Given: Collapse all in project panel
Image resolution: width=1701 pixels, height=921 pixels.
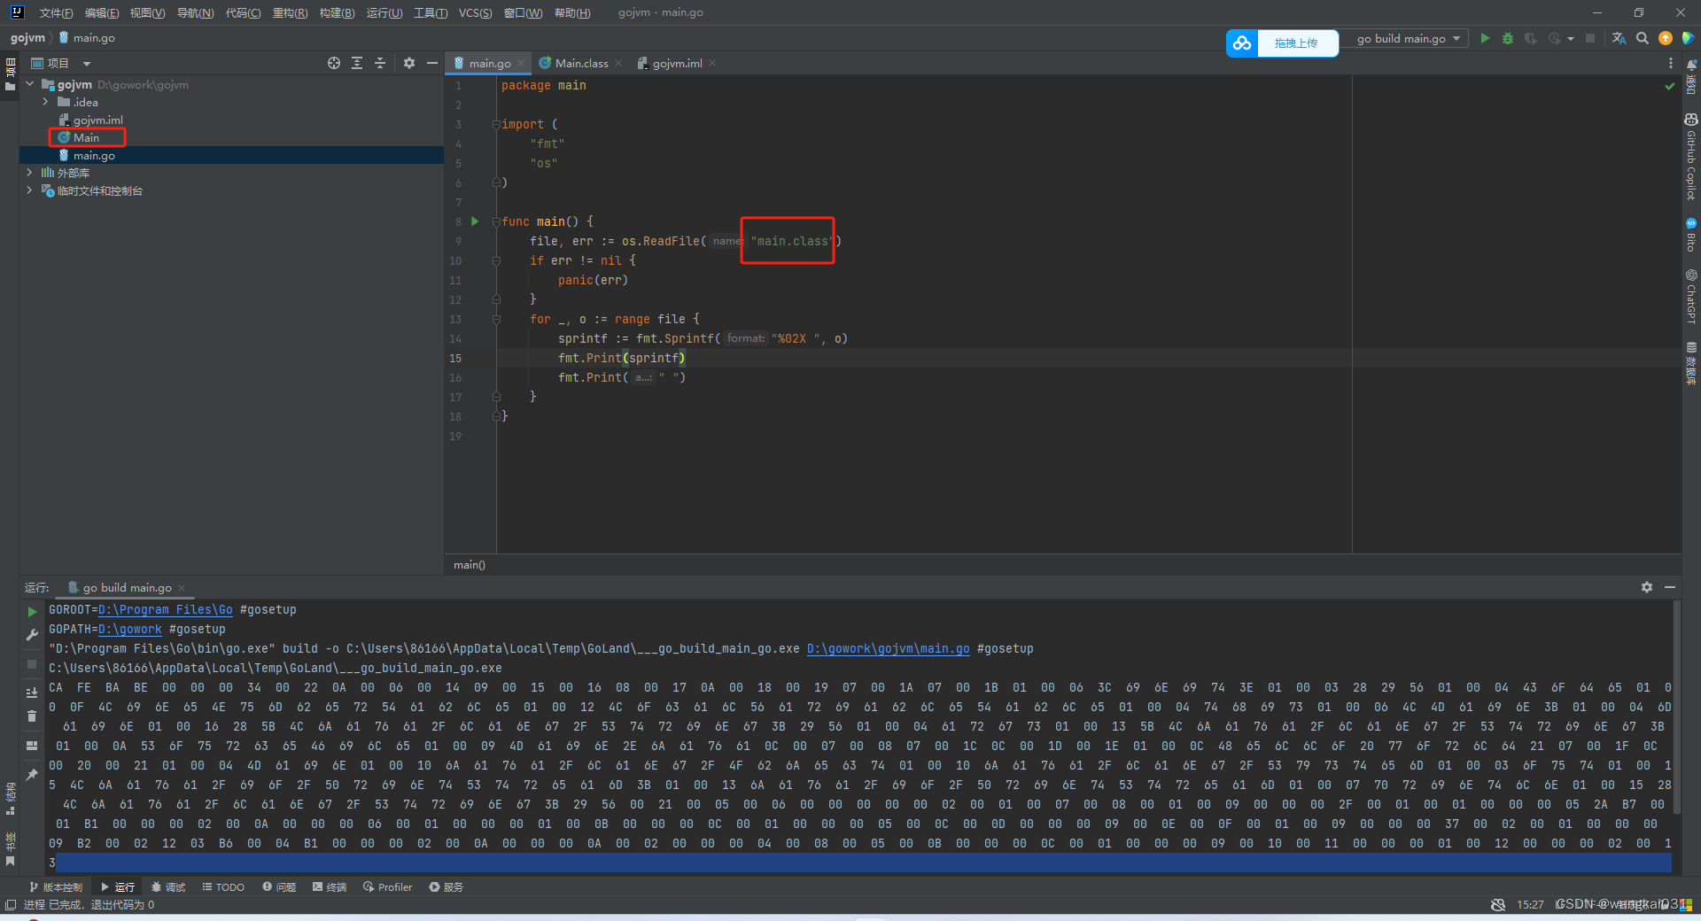Looking at the screenshot, I should pyautogui.click(x=380, y=63).
